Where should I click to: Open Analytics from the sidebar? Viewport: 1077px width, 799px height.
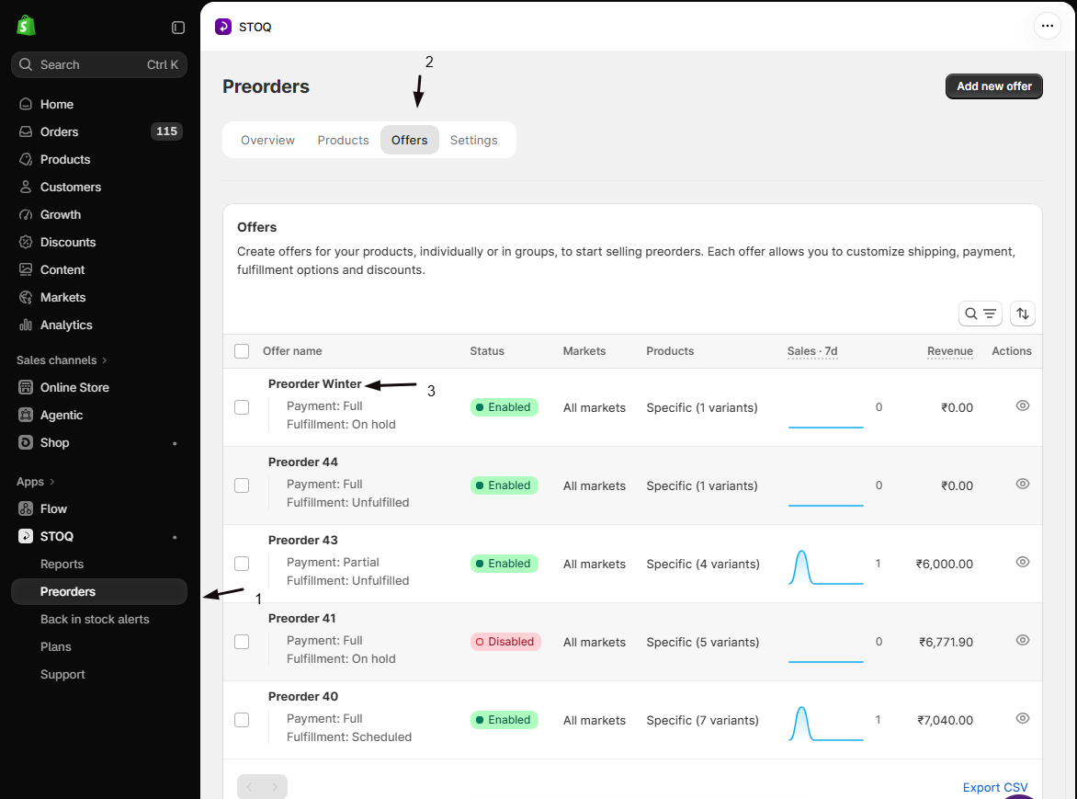pos(66,325)
